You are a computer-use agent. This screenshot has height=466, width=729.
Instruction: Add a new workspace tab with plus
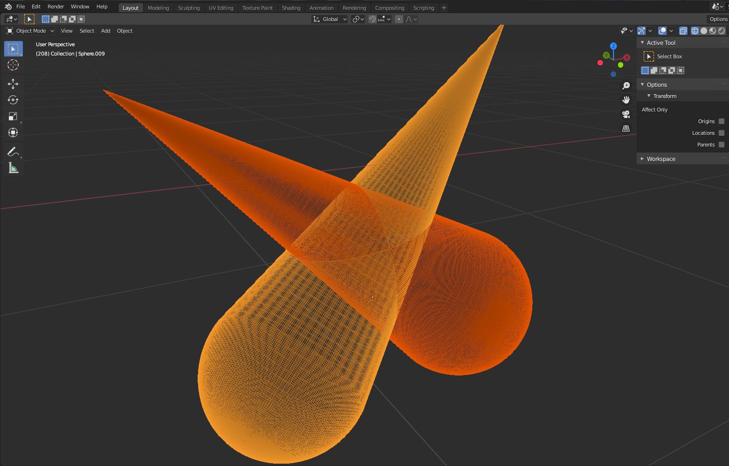pos(444,8)
